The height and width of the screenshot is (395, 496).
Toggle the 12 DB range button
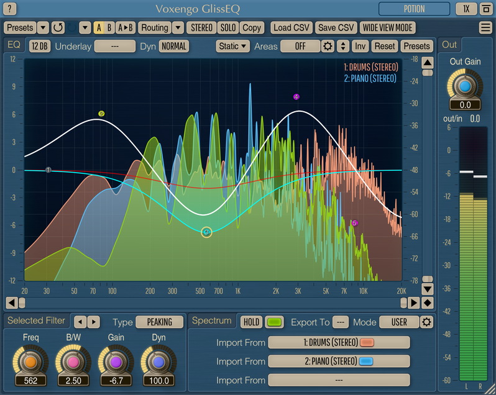click(x=40, y=46)
